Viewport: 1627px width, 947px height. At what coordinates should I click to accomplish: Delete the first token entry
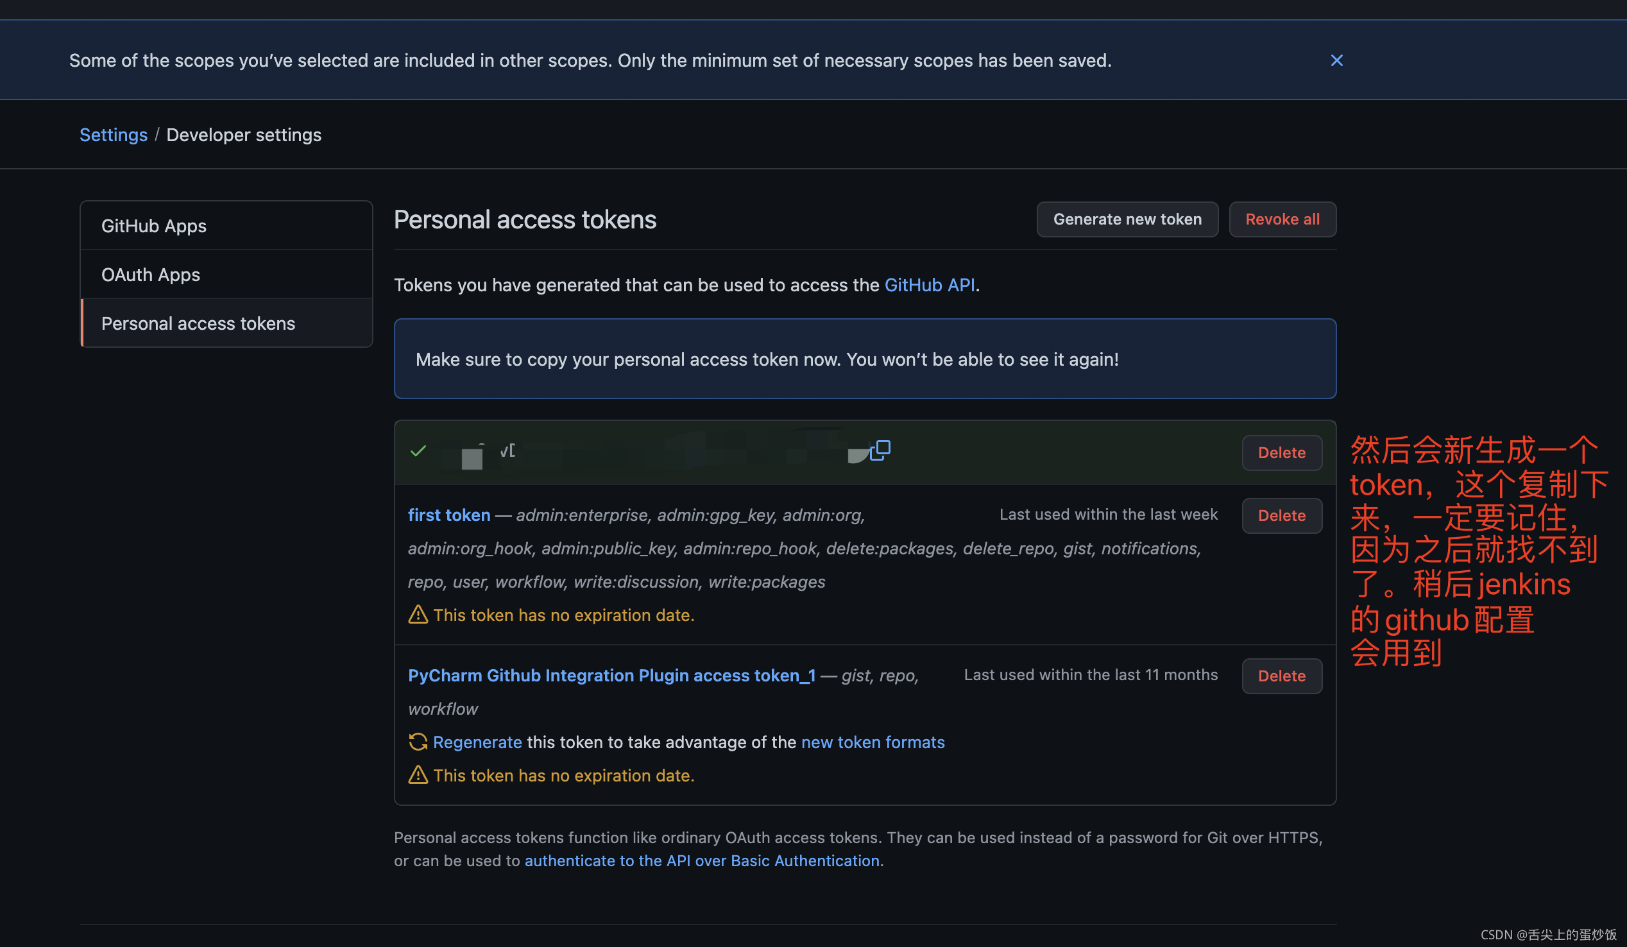pyautogui.click(x=1281, y=515)
